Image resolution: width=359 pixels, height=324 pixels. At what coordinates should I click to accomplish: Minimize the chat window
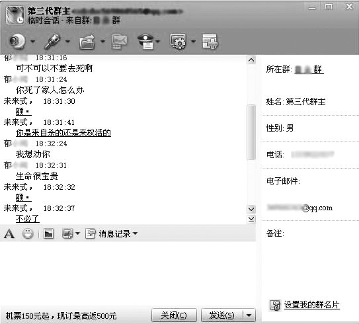312,8
